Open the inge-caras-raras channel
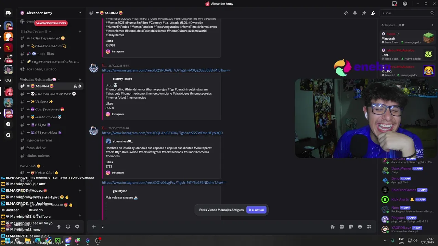 pos(51,140)
